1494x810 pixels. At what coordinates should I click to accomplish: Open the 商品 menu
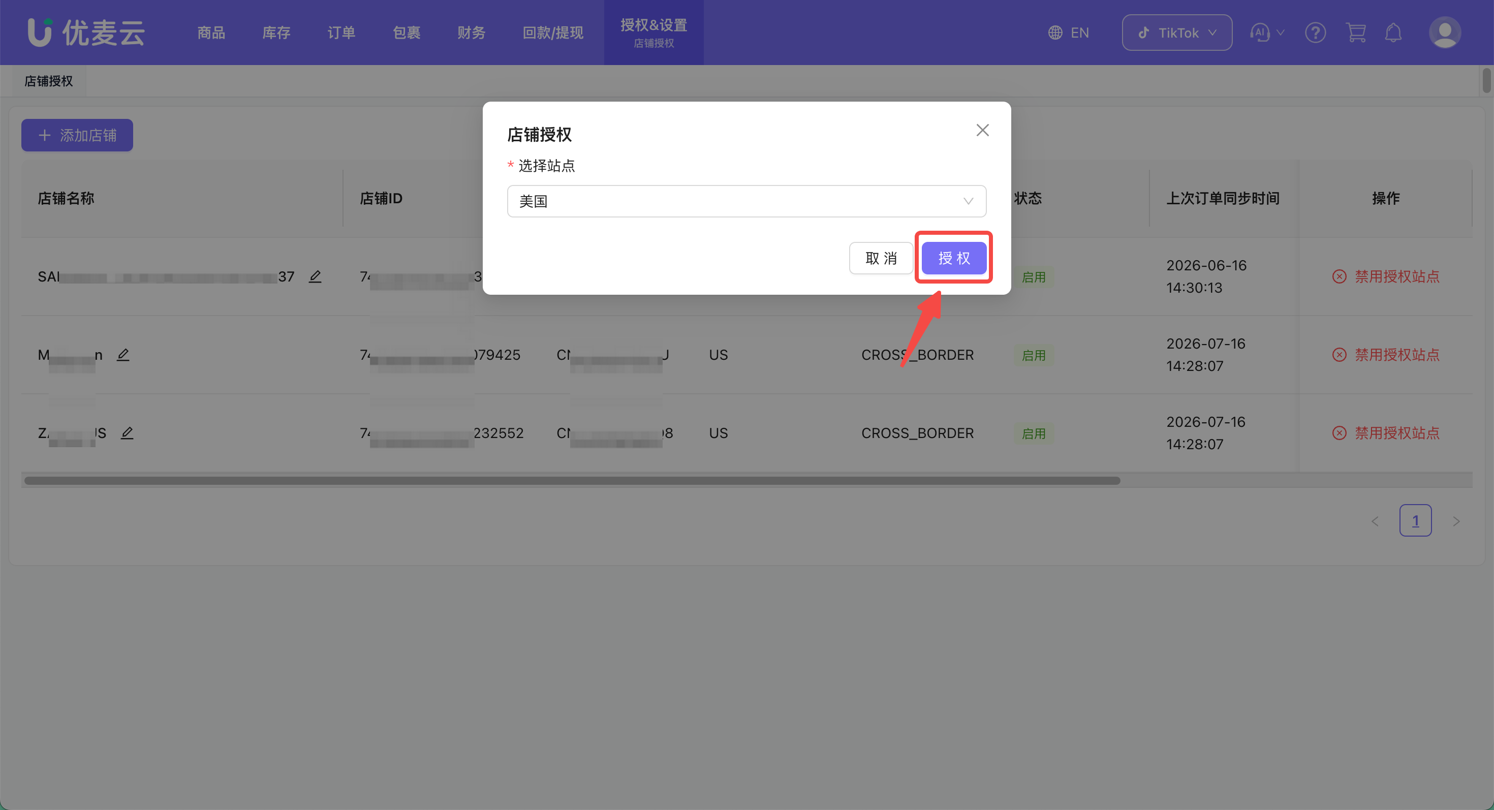[211, 33]
